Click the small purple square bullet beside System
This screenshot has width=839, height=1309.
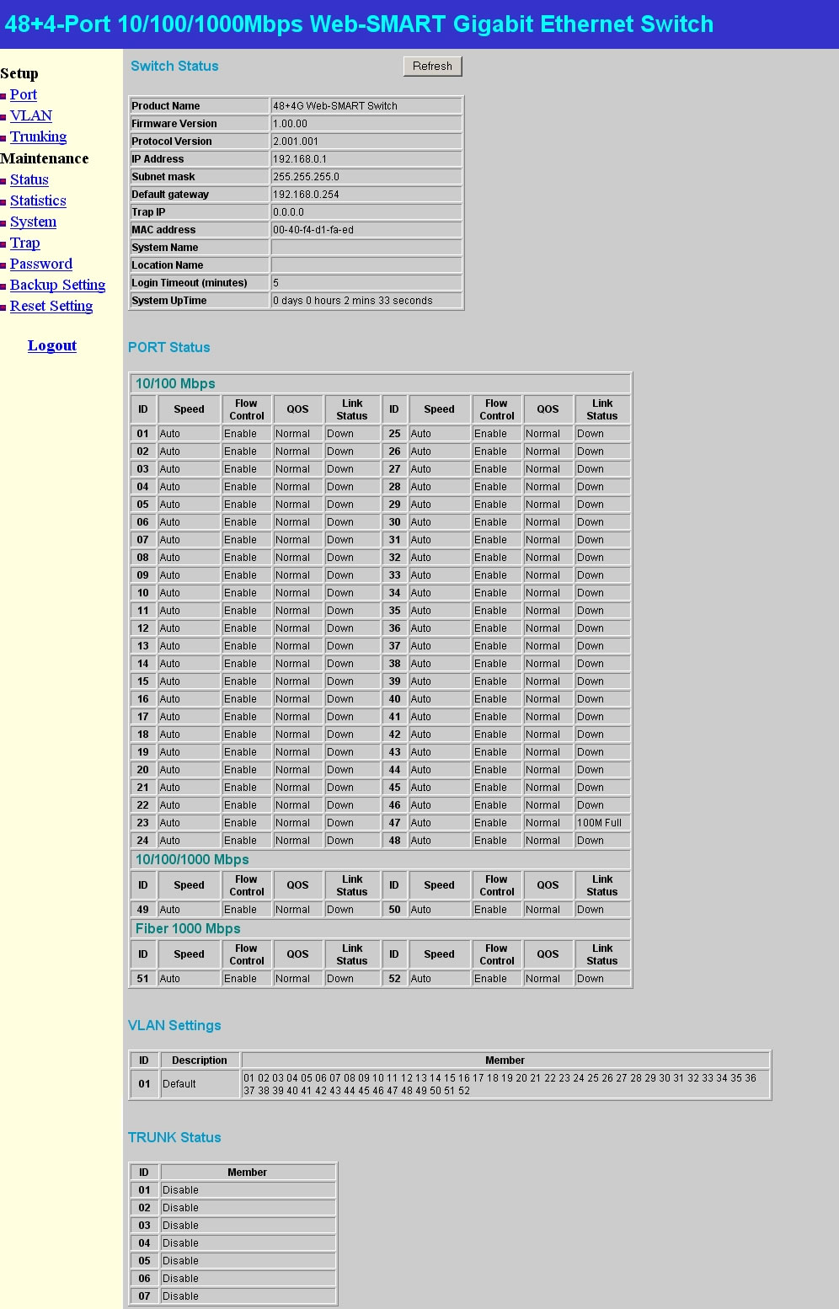pyautogui.click(x=3, y=223)
